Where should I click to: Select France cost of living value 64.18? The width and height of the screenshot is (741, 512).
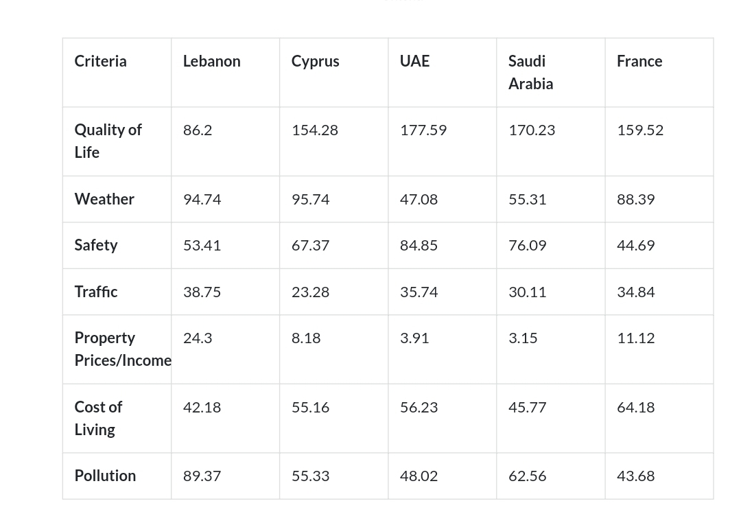[x=635, y=408]
